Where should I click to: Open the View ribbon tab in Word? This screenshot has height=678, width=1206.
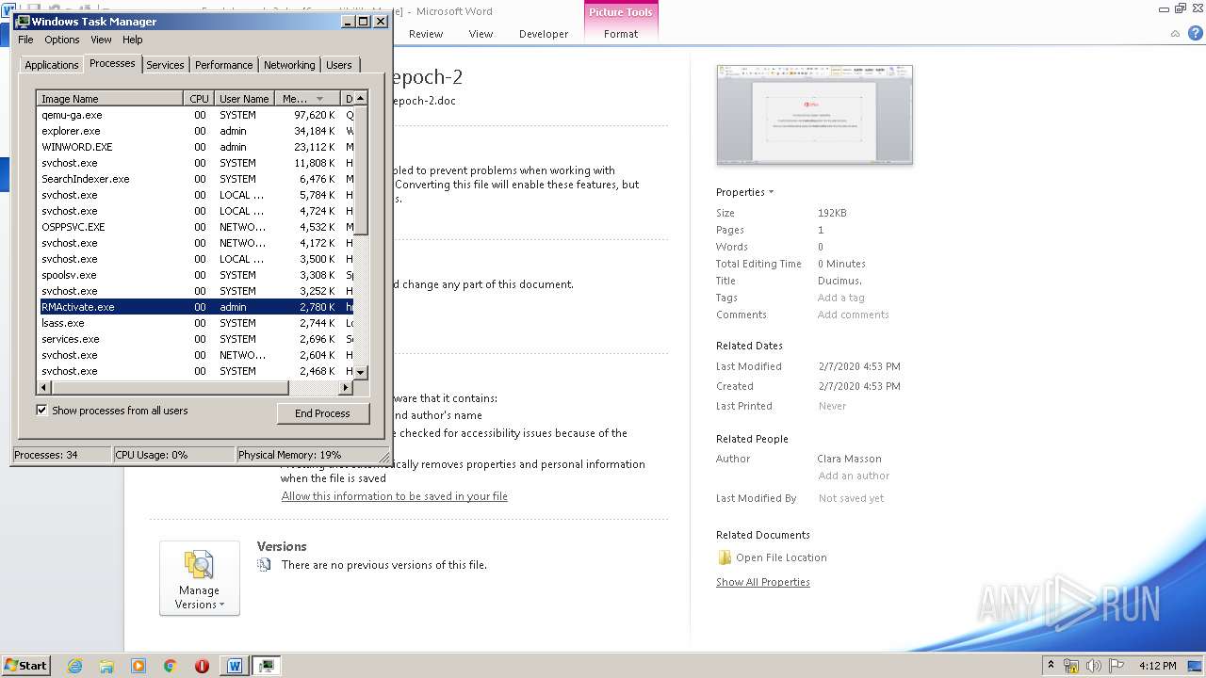pos(481,34)
